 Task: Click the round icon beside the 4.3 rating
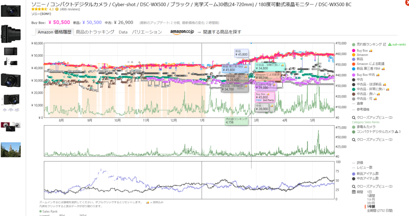tap(57, 9)
